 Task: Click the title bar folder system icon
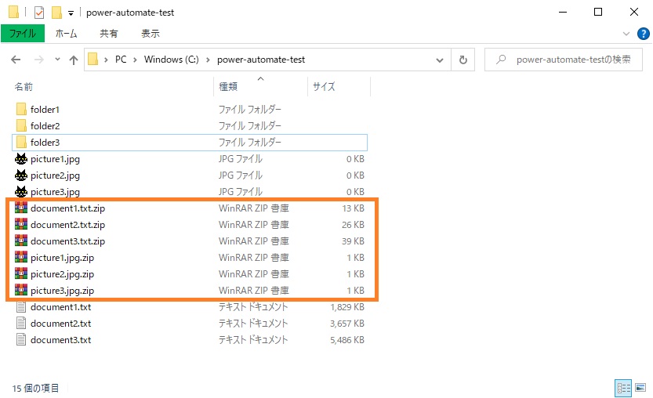(x=13, y=12)
